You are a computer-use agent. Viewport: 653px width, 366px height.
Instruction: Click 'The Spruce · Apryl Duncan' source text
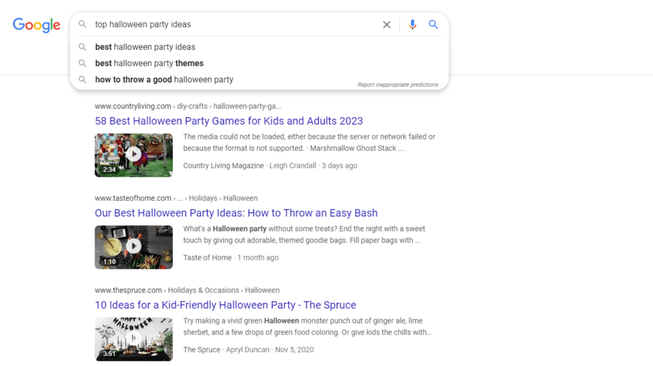coord(226,350)
